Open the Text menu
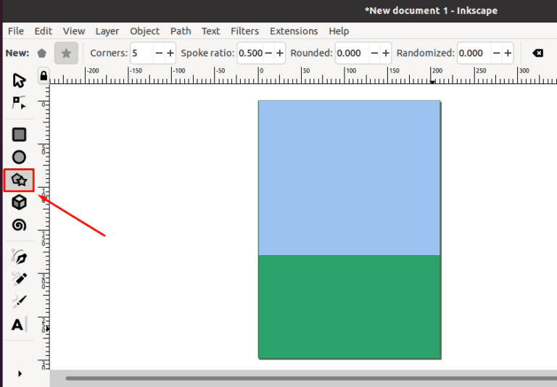Viewport: 557px width, 387px height. click(x=210, y=31)
